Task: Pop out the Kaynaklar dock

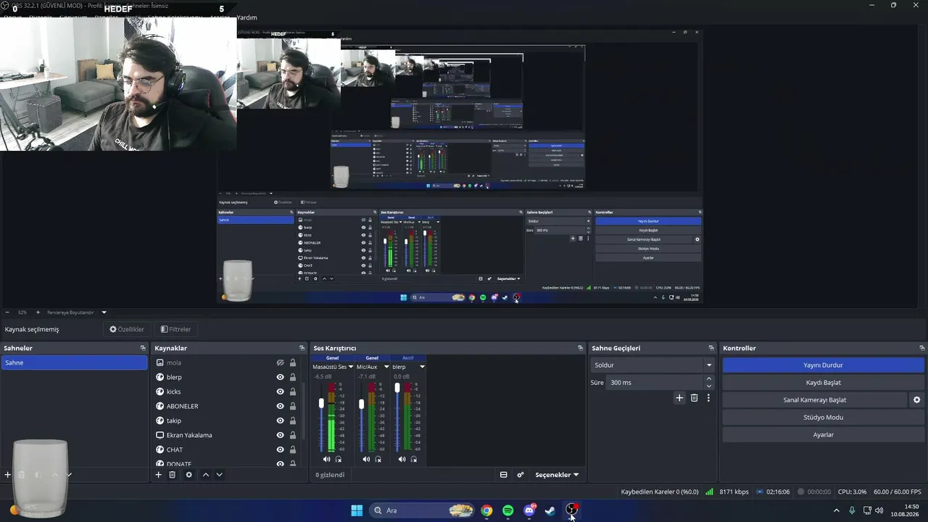Action: pyautogui.click(x=302, y=348)
